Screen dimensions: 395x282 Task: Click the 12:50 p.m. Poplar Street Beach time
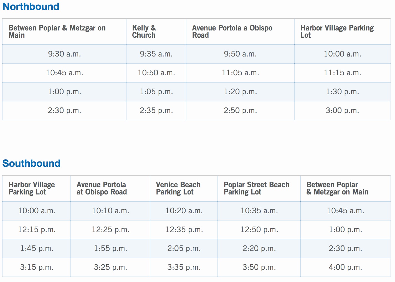259,230
